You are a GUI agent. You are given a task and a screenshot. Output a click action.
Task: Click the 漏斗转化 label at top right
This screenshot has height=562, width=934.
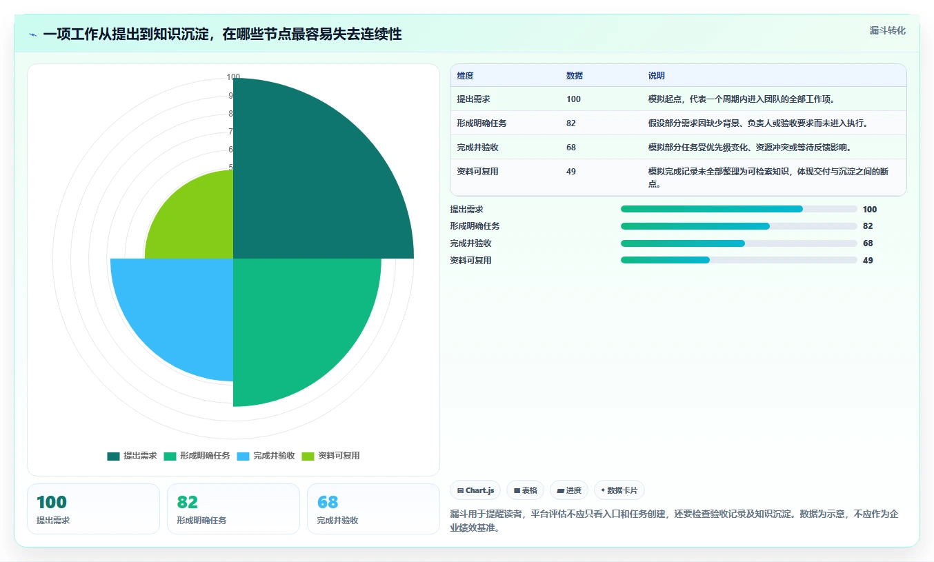[x=887, y=30]
